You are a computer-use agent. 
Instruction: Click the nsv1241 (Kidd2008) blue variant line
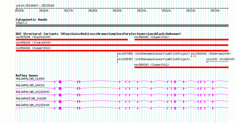(217, 62)
